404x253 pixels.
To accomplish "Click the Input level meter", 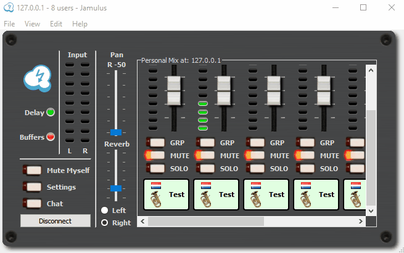I will [77, 102].
